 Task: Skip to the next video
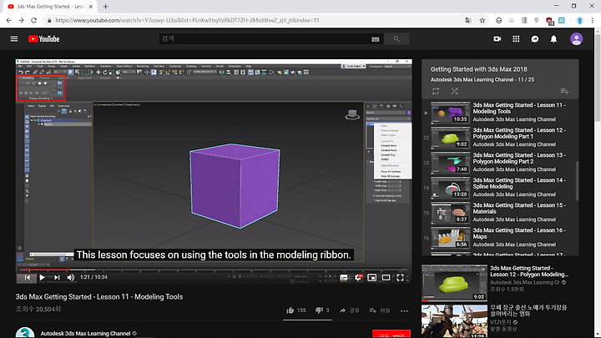coord(57,277)
